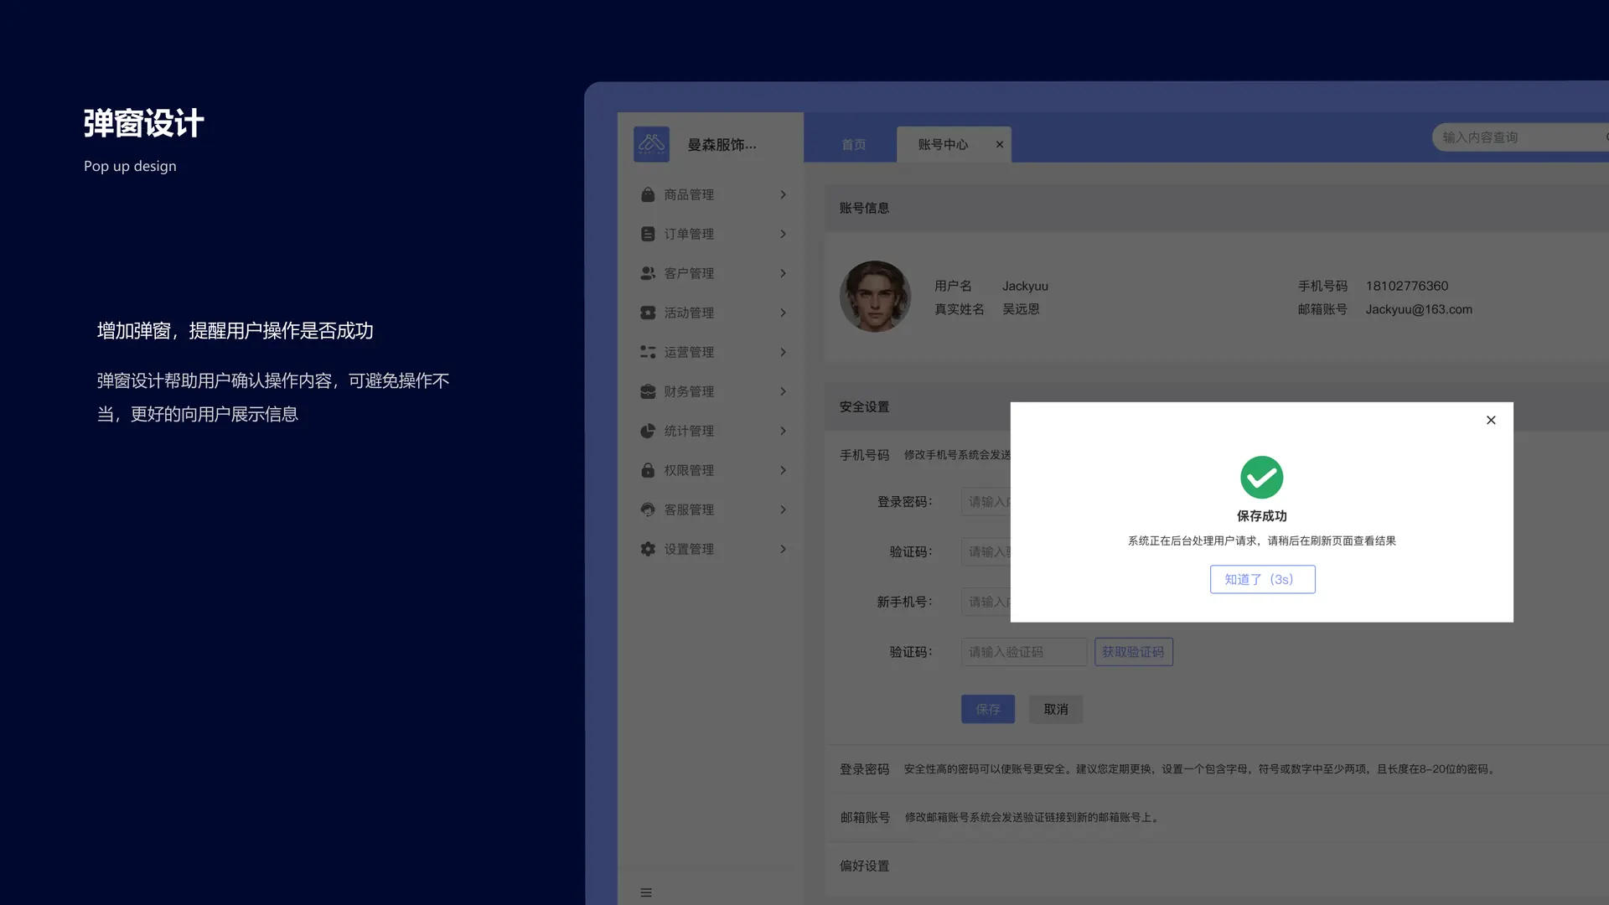
Task: Expand the 订单管理 chevron
Action: click(784, 234)
